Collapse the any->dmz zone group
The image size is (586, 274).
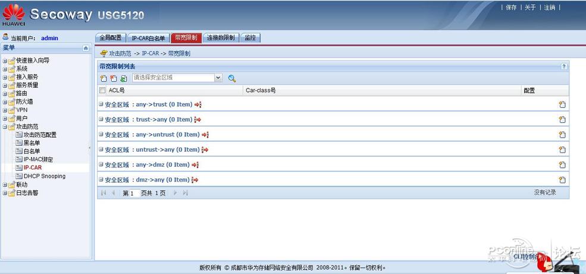(x=101, y=164)
